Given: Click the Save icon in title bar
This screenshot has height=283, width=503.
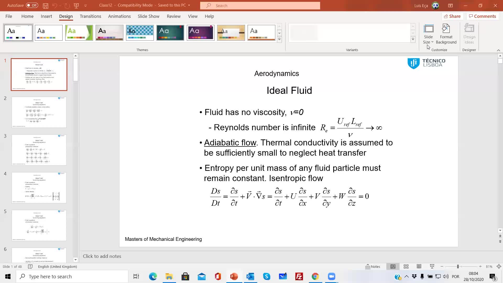Looking at the screenshot, I should (45, 6).
